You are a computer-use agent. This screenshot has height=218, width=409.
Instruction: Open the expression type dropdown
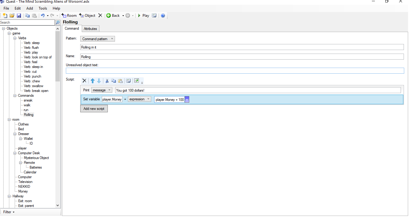139,99
